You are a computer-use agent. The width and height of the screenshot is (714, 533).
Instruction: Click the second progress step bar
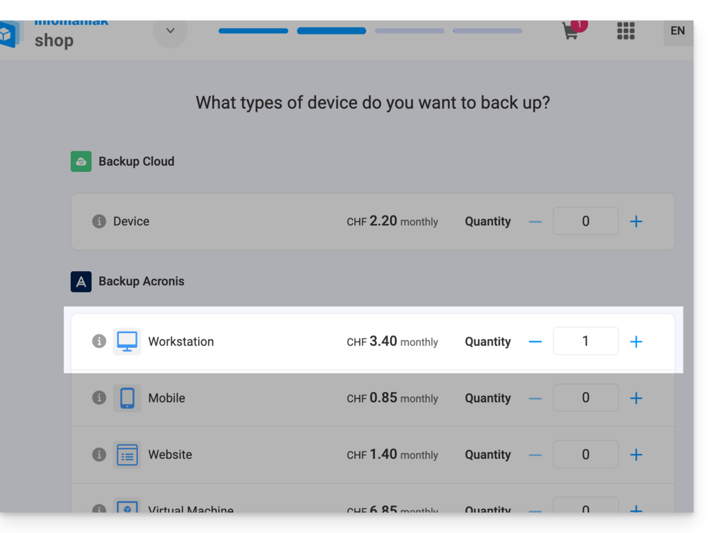tap(331, 31)
